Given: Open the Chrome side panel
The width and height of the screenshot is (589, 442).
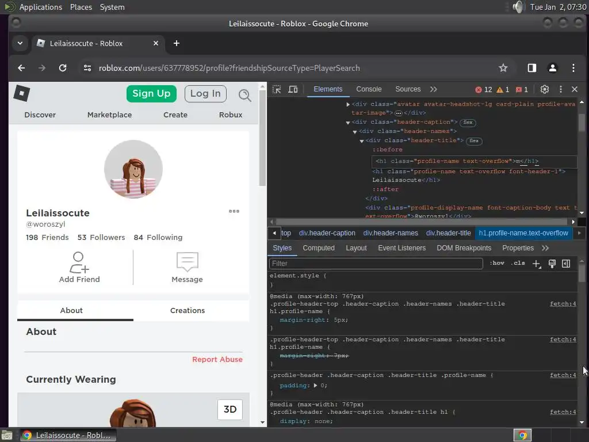Looking at the screenshot, I should tap(532, 68).
